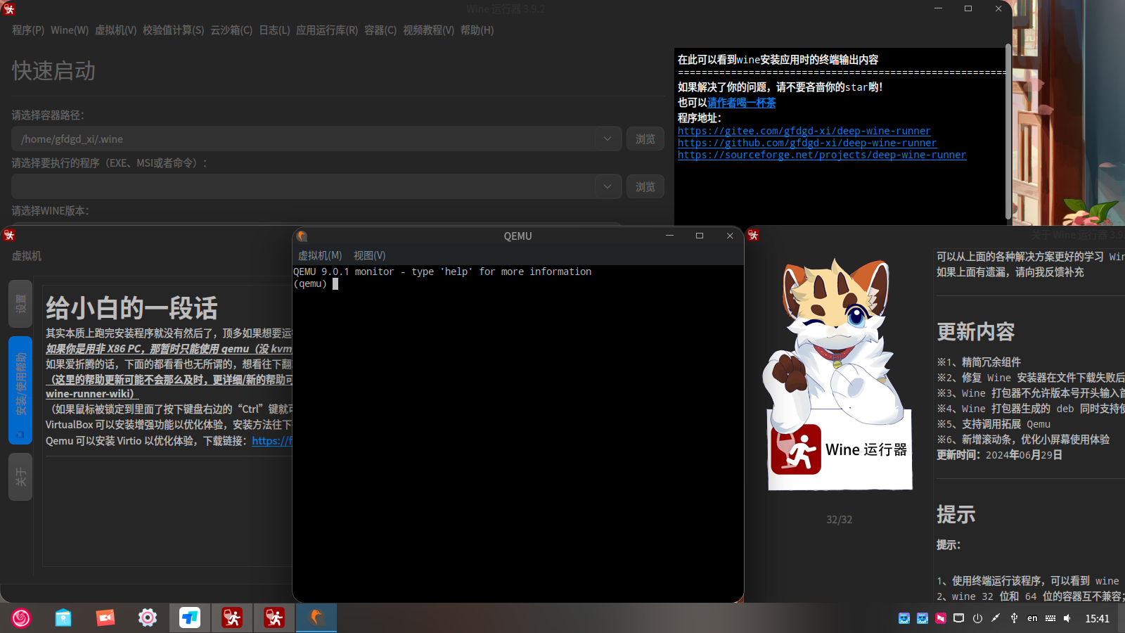Click the virtual machine window title icon
Screen dimensions: 1125x633
coord(9,235)
